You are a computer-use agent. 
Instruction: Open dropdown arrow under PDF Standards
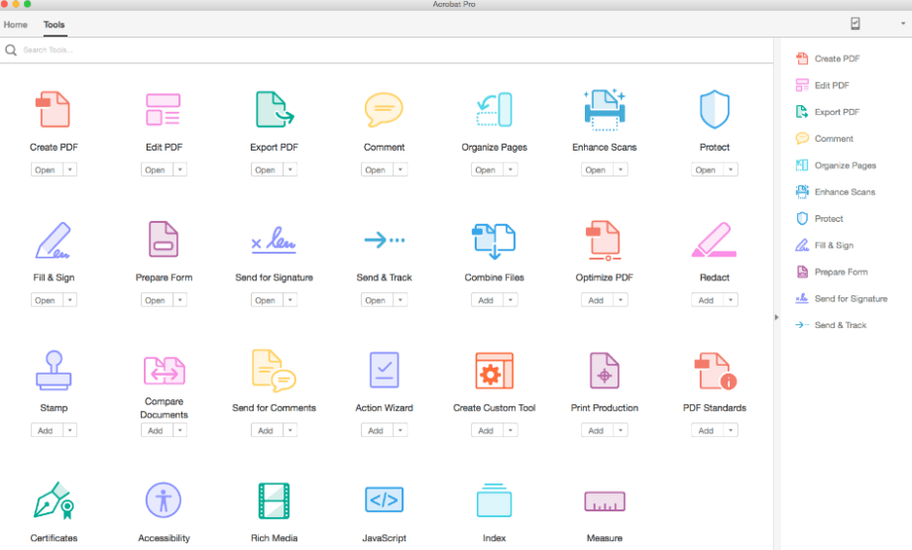(730, 431)
